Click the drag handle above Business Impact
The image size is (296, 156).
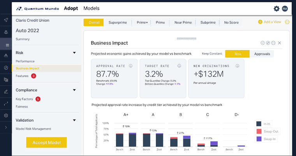click(187, 38)
